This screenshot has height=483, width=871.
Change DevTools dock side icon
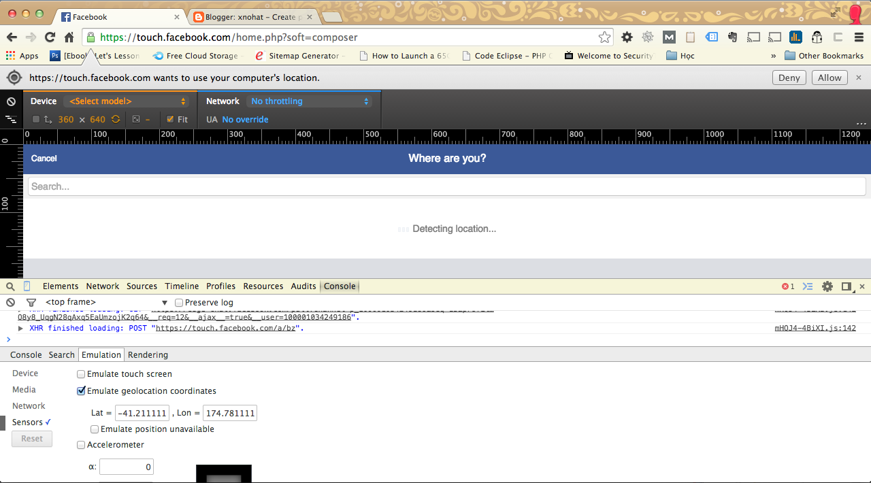coord(847,286)
